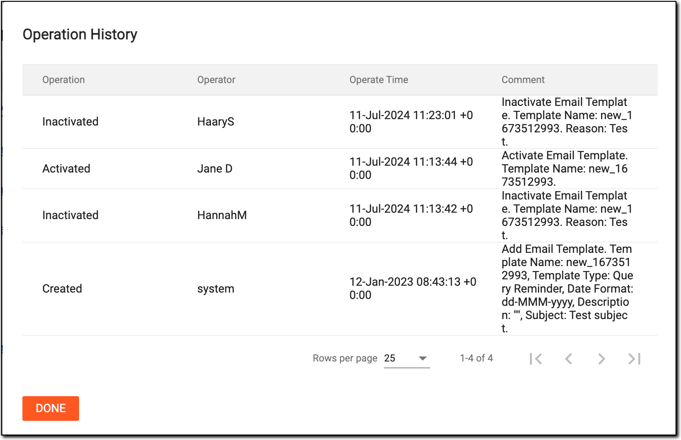Click the Operator column header
Image resolution: width=681 pixels, height=440 pixels.
tap(216, 80)
